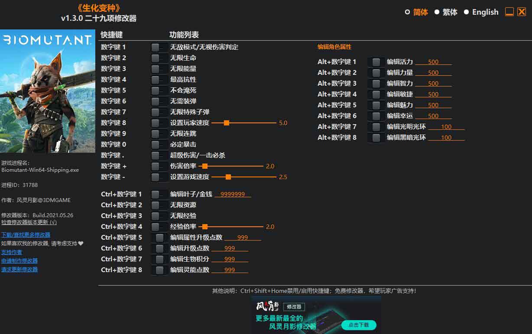Enable 无限资源 toggle
The height and width of the screenshot is (334, 532).
pyautogui.click(x=159, y=205)
